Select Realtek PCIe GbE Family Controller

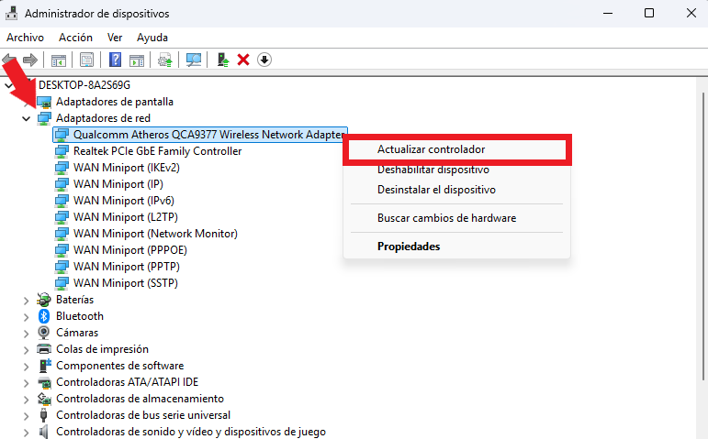(x=158, y=151)
